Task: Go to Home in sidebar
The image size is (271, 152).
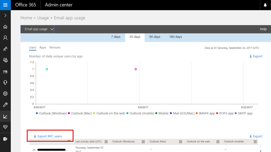Action: point(5,27)
